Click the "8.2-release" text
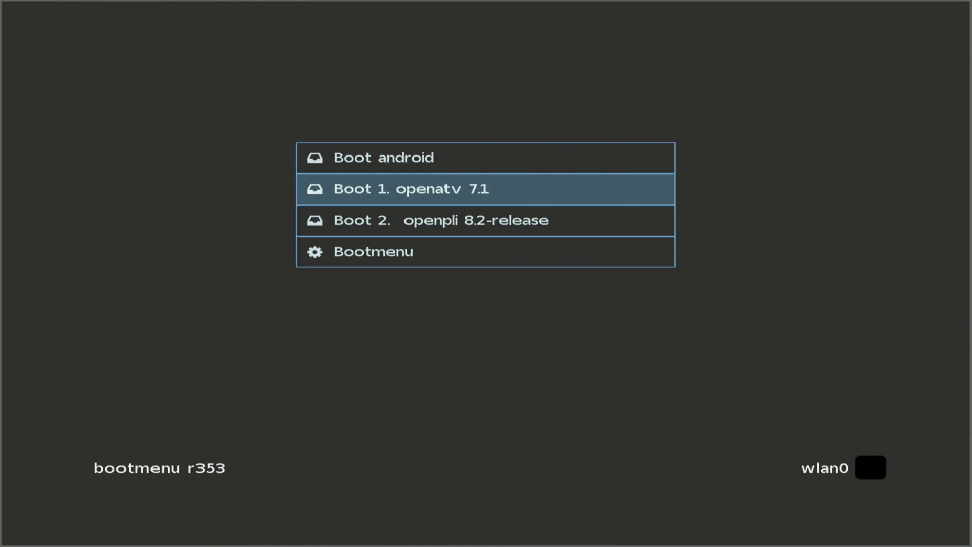Image resolution: width=972 pixels, height=547 pixels. pyautogui.click(x=506, y=221)
